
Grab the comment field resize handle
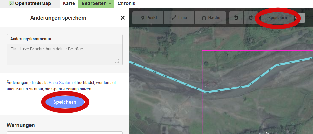point(117,61)
